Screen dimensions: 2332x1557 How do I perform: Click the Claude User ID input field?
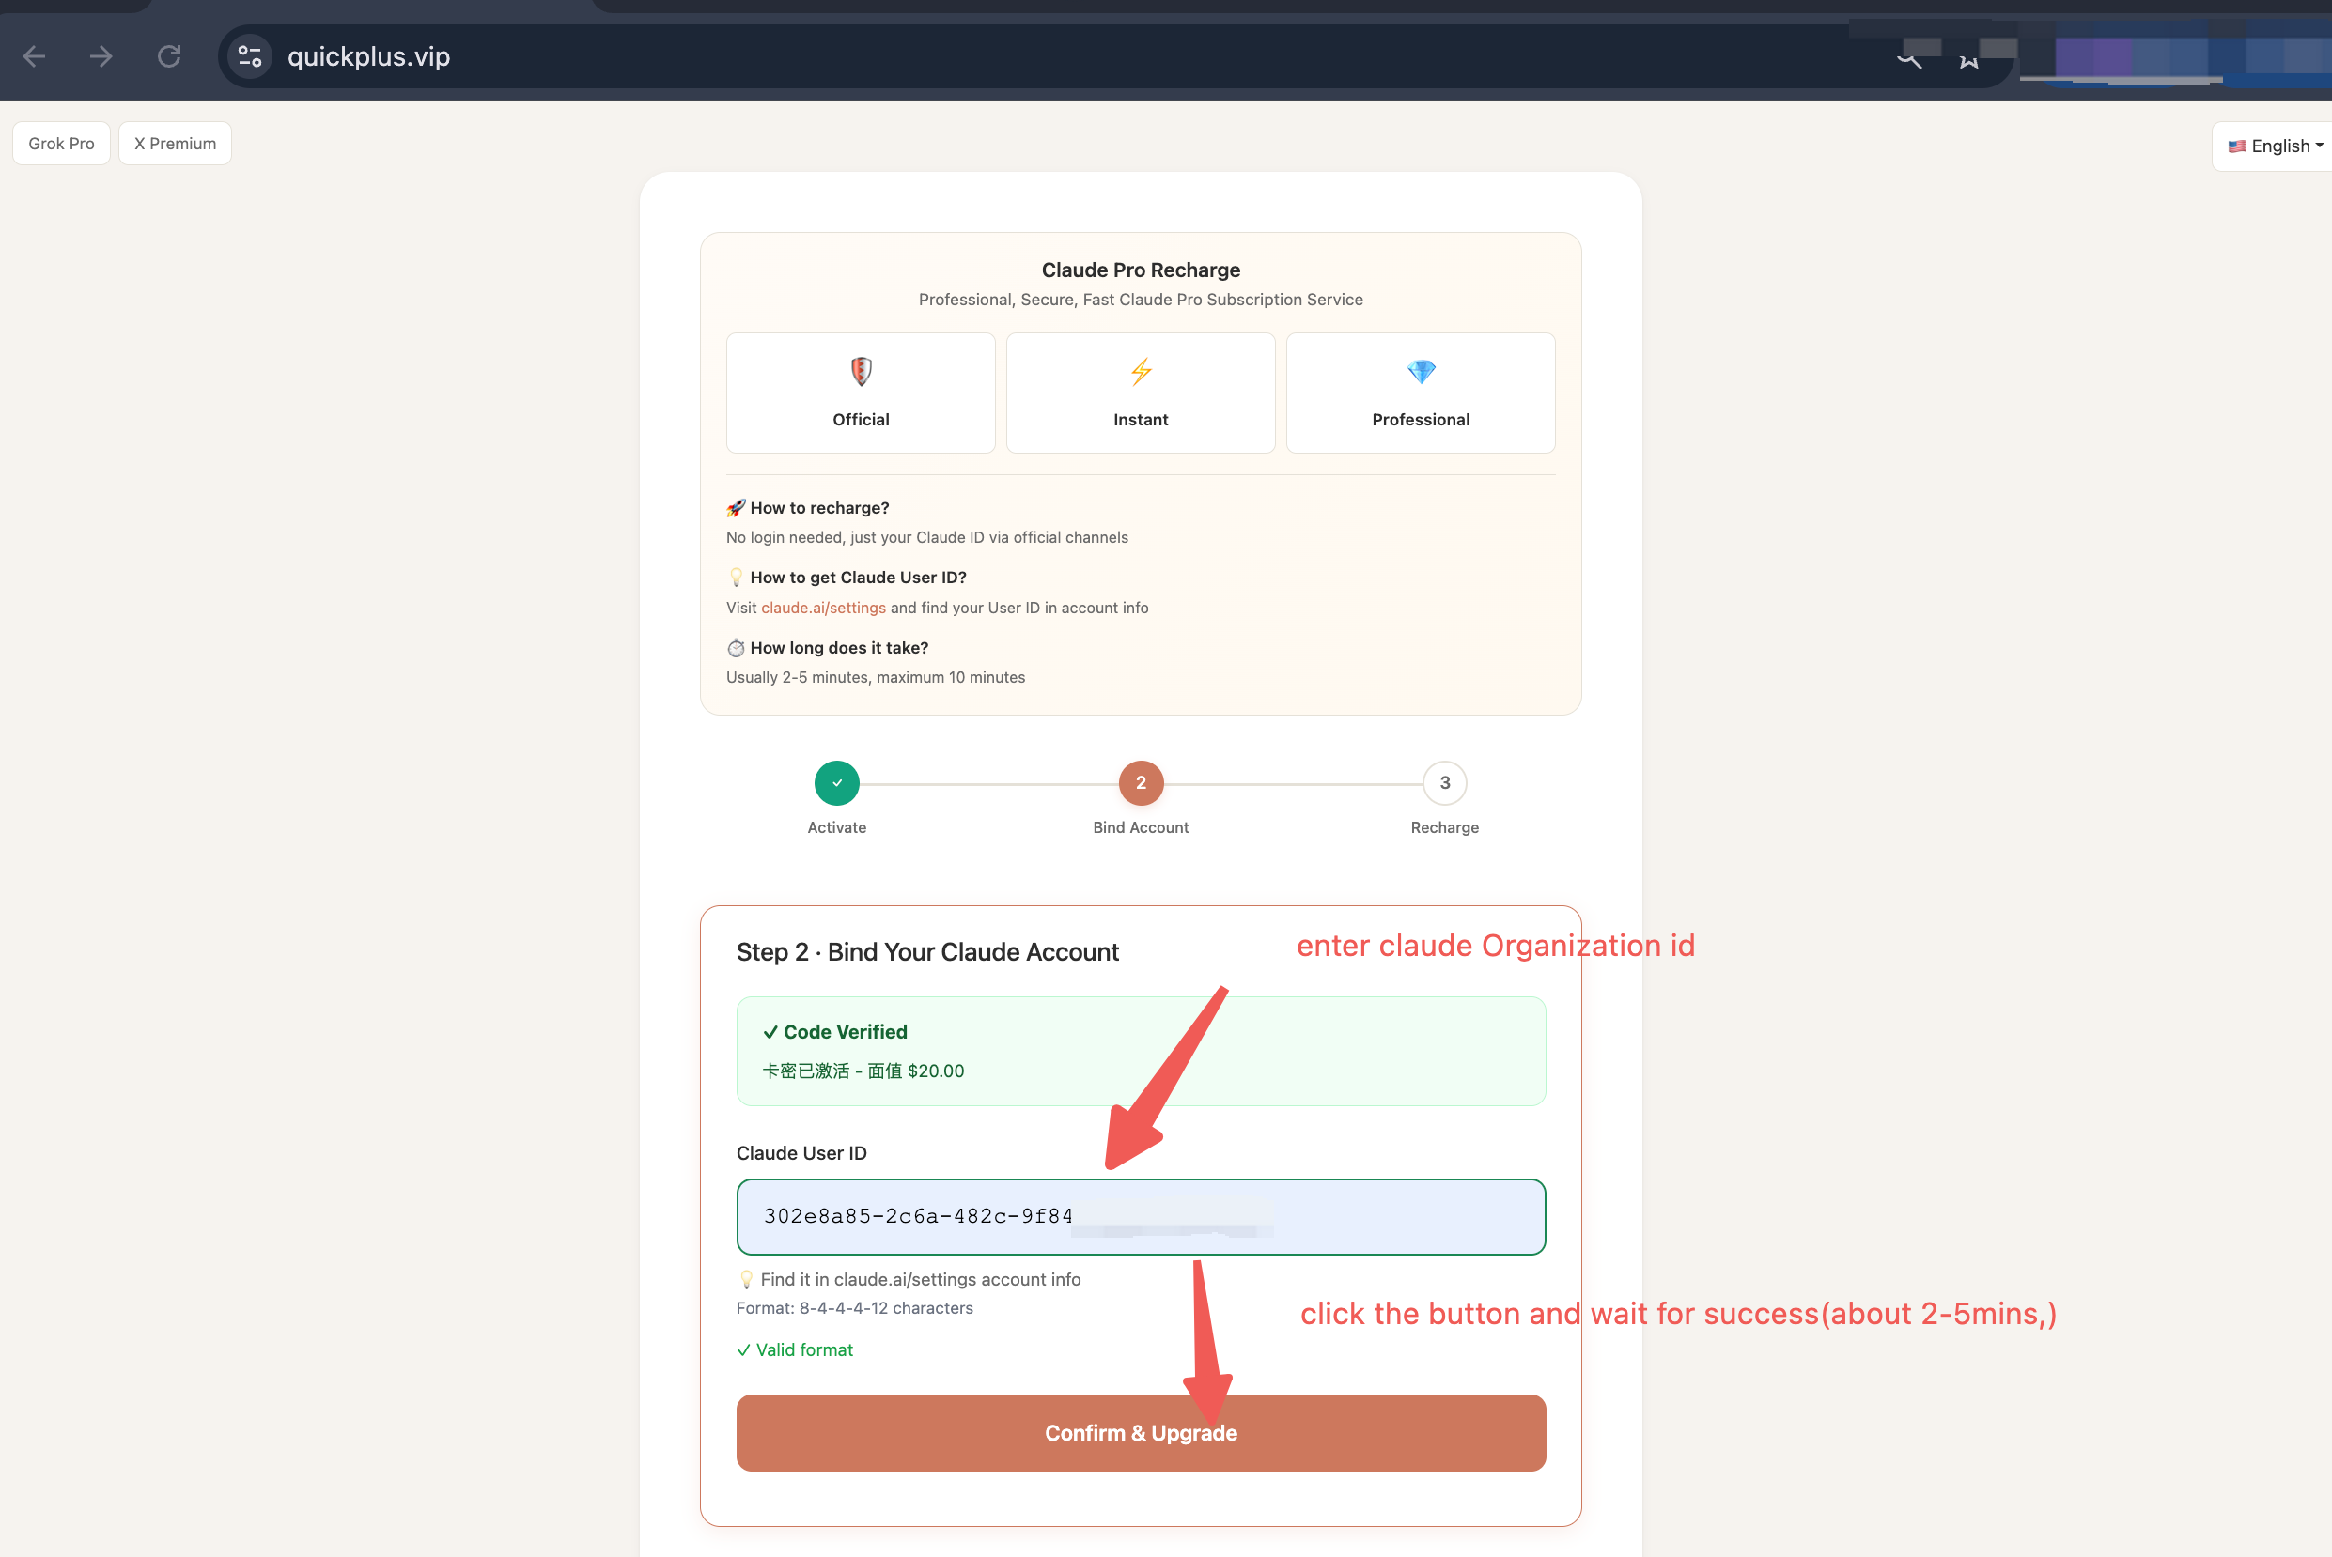coord(1141,1216)
